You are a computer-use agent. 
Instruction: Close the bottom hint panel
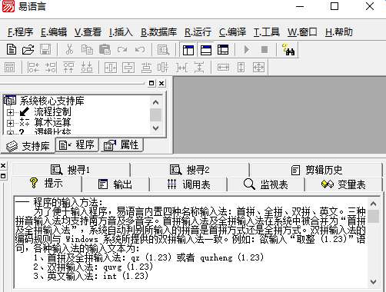pyautogui.click(x=3, y=166)
